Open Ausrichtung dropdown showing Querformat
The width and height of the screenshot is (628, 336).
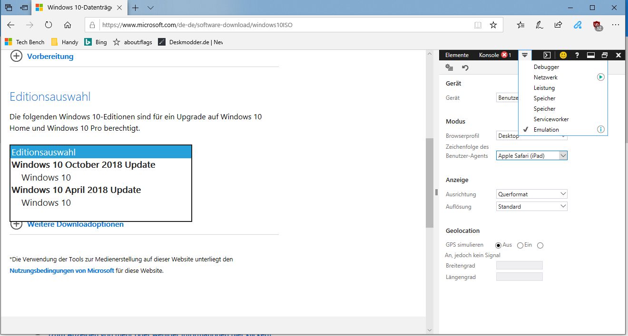(x=532, y=194)
